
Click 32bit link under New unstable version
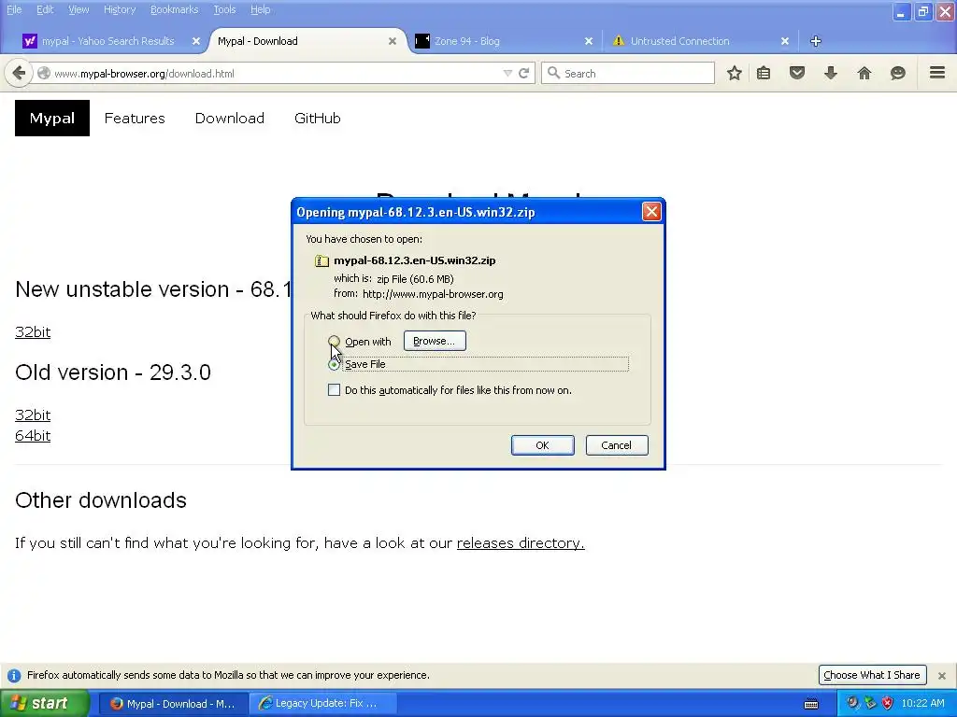(33, 331)
